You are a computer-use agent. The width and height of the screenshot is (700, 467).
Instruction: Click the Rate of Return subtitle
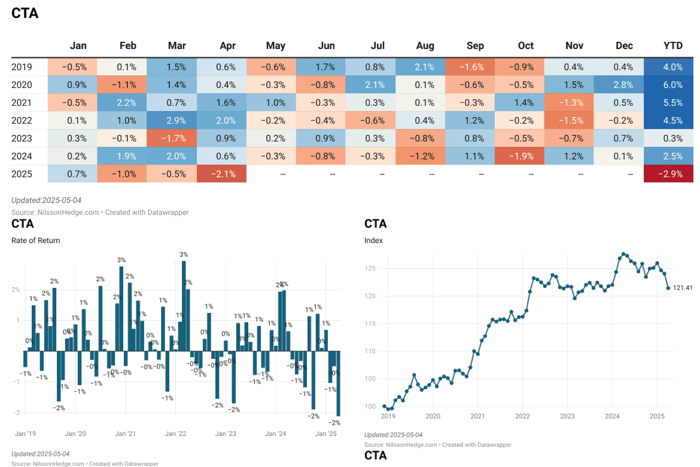point(36,241)
